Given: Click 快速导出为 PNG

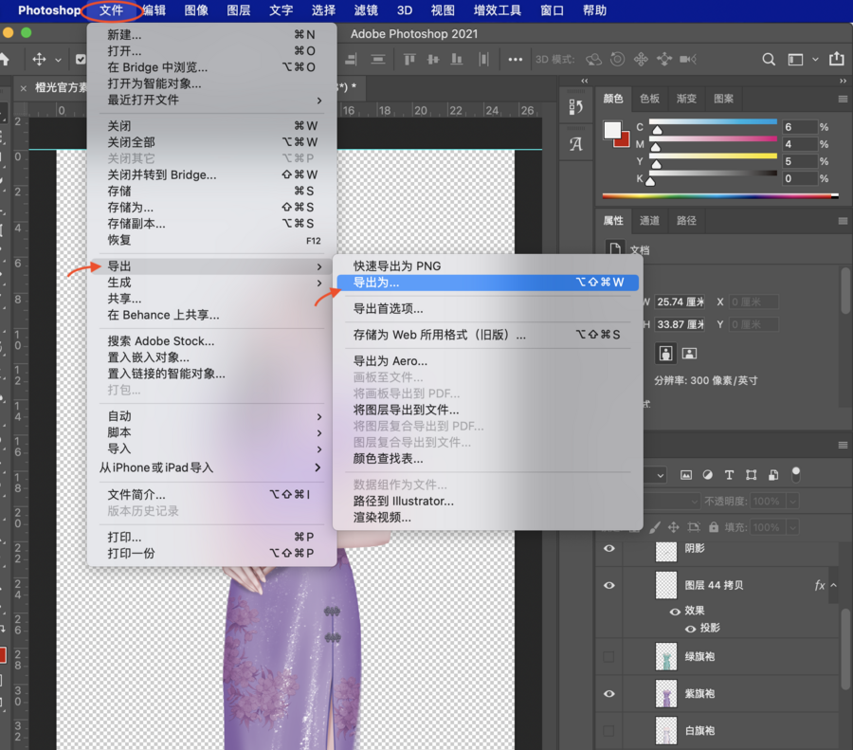Looking at the screenshot, I should pyautogui.click(x=397, y=266).
